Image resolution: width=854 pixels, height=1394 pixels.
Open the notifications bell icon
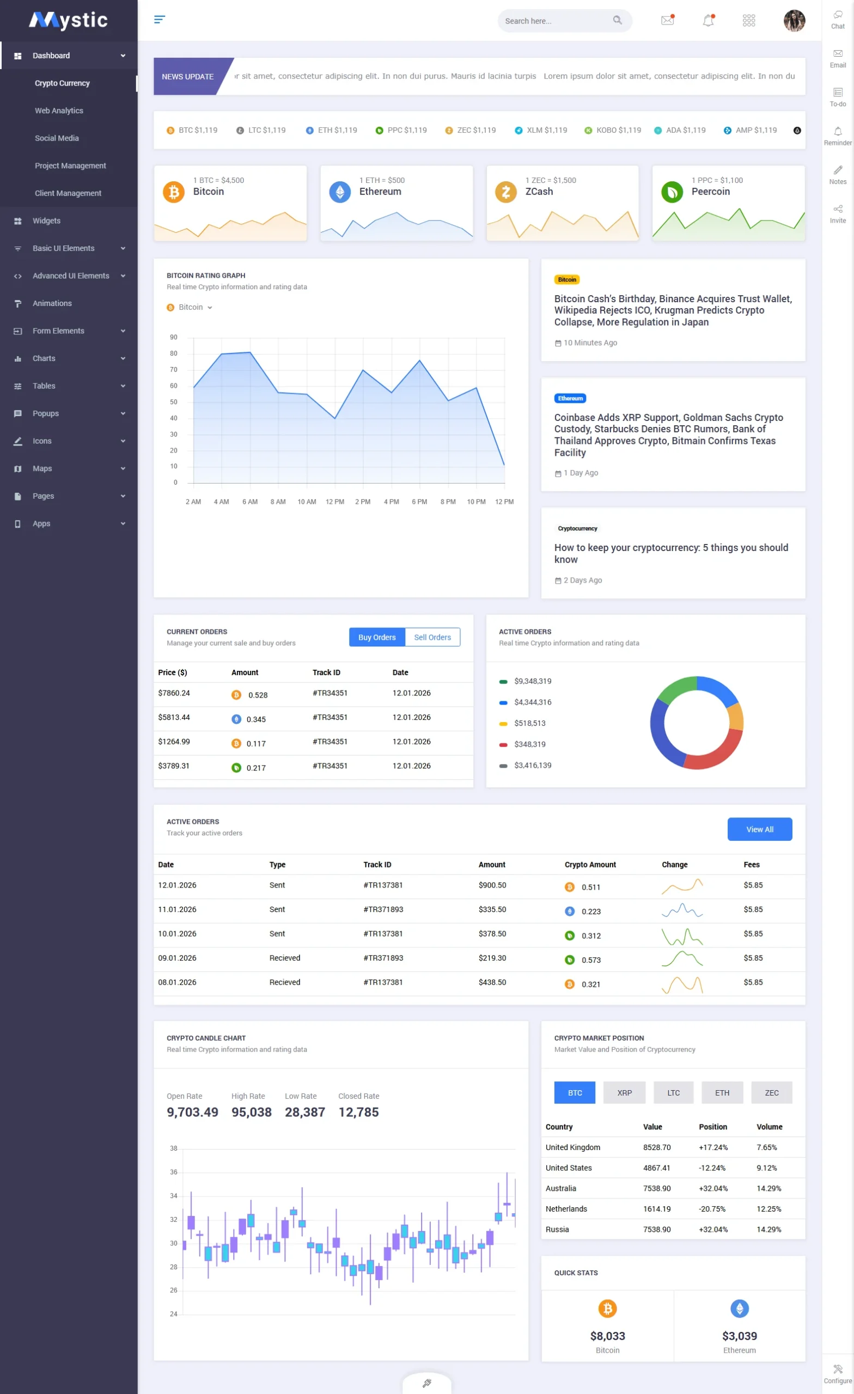tap(708, 20)
